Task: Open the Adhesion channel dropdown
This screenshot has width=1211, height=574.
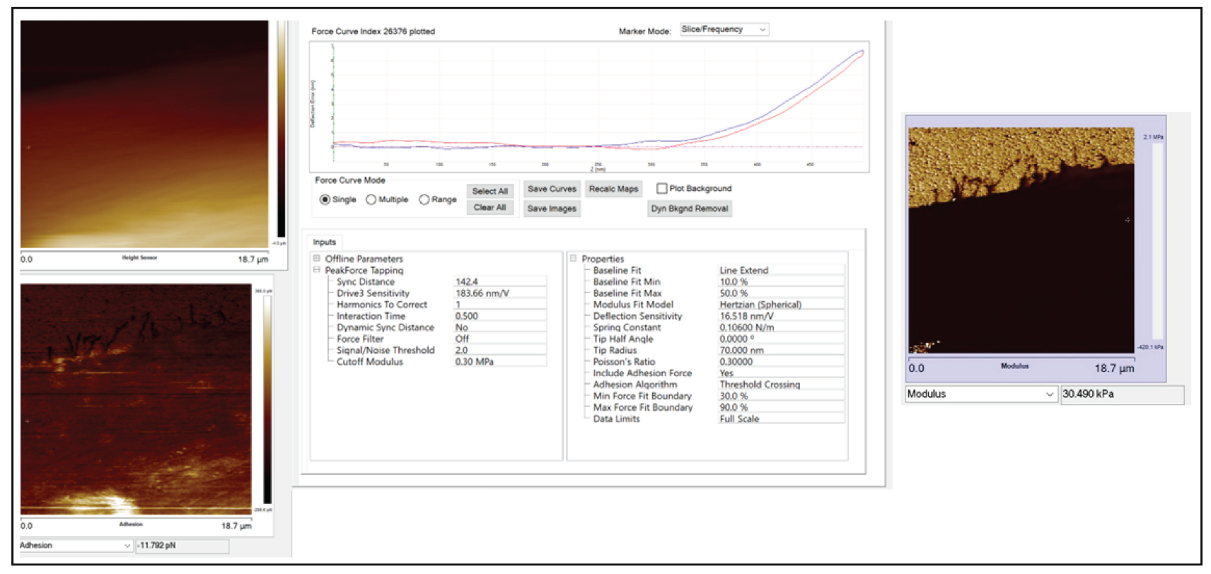Action: 76,546
